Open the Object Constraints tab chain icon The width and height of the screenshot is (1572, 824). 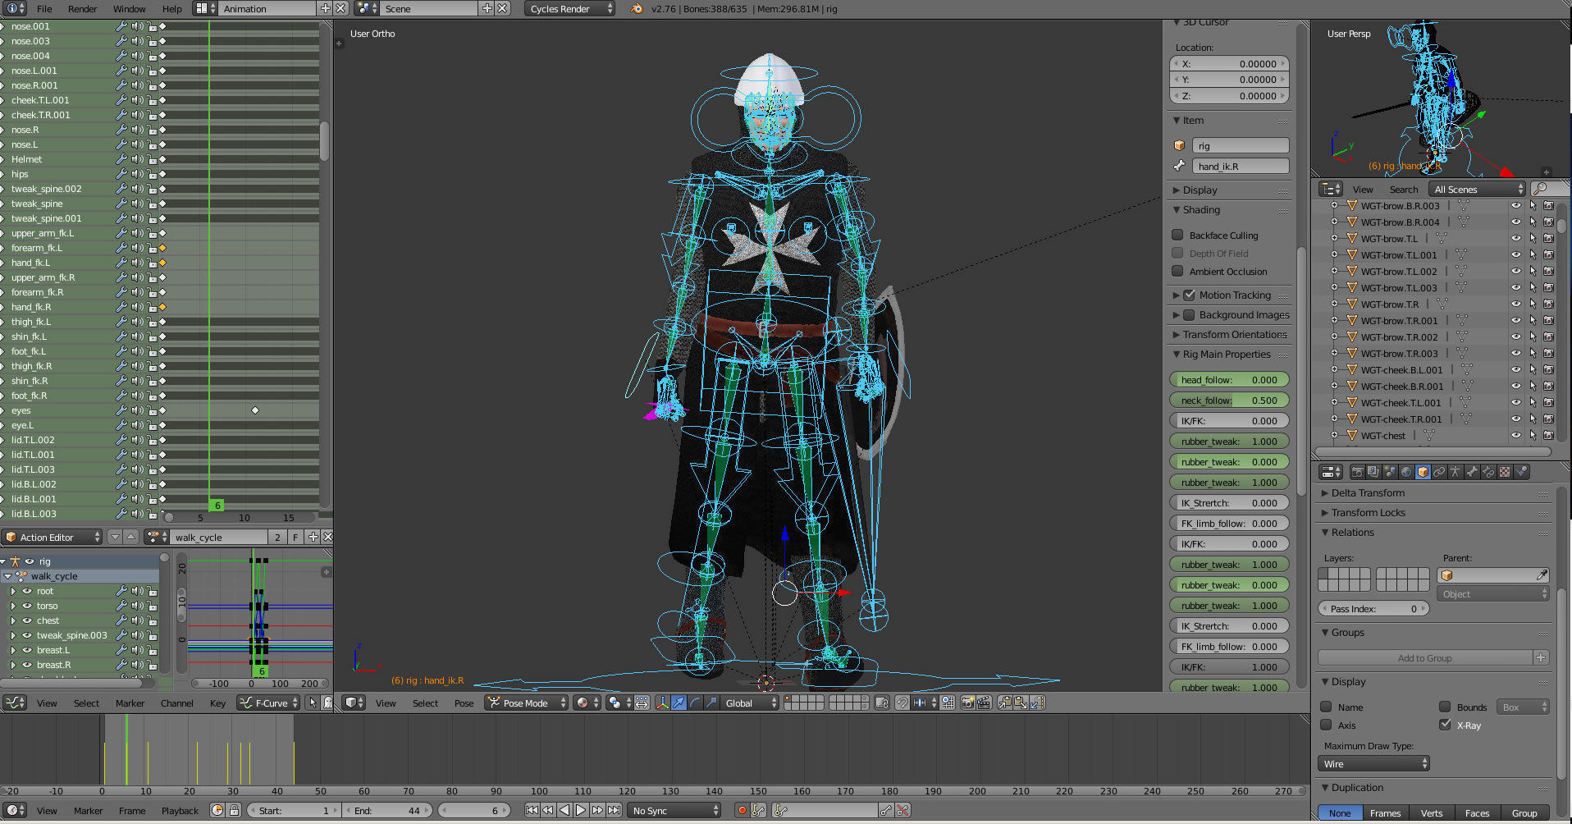tap(1439, 472)
